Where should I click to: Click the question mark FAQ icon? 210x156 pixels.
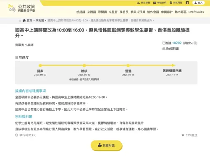coord(171,3)
